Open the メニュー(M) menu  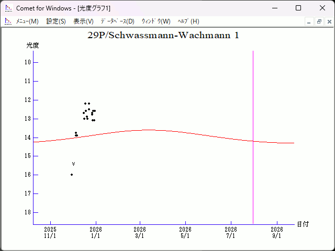pyautogui.click(x=27, y=21)
